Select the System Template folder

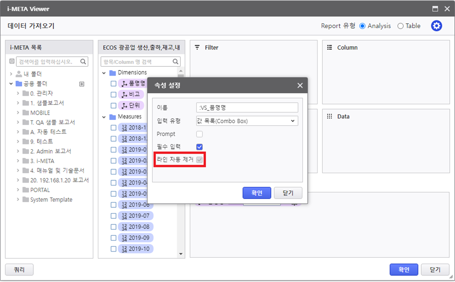pos(51,200)
